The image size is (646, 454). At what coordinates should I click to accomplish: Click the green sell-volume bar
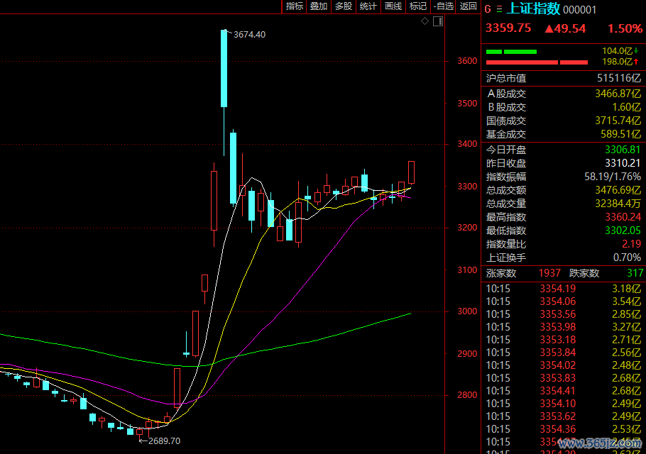[x=511, y=51]
